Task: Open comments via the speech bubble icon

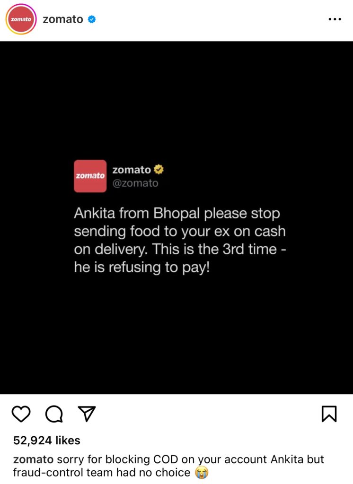Action: 54,414
